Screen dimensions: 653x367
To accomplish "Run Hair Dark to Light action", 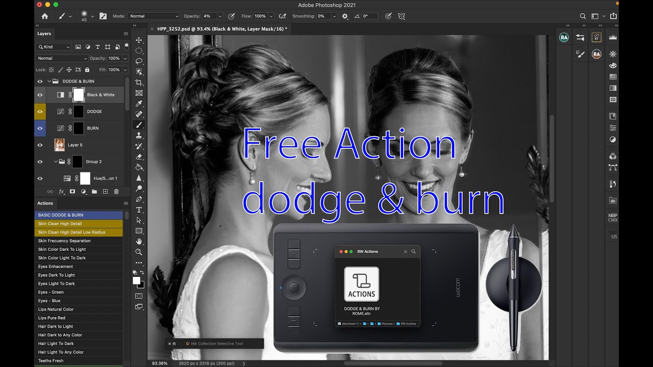I will click(79, 326).
